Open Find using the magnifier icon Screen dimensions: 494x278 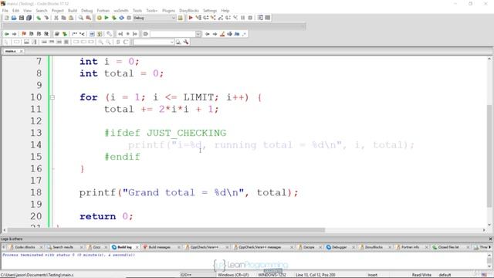[81, 18]
